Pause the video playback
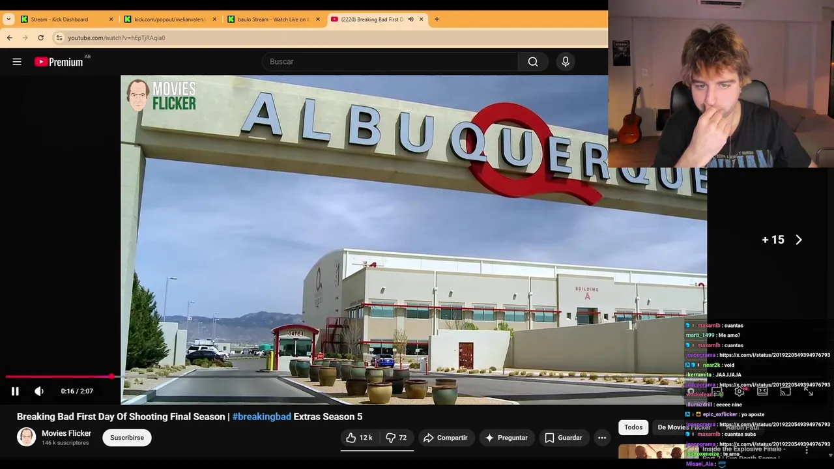This screenshot has height=469, width=834. pos(15,391)
